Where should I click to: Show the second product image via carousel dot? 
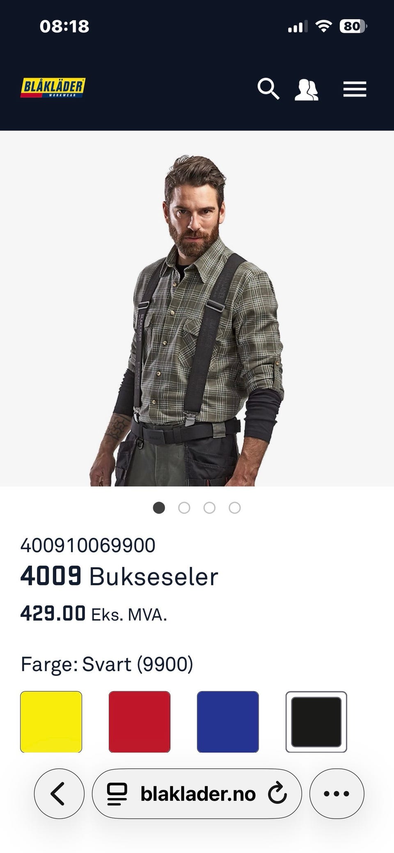pyautogui.click(x=184, y=508)
